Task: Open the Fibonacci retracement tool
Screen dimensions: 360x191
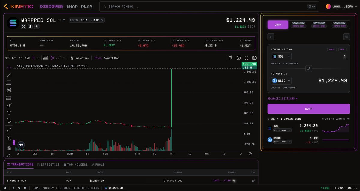Action: pos(9,83)
